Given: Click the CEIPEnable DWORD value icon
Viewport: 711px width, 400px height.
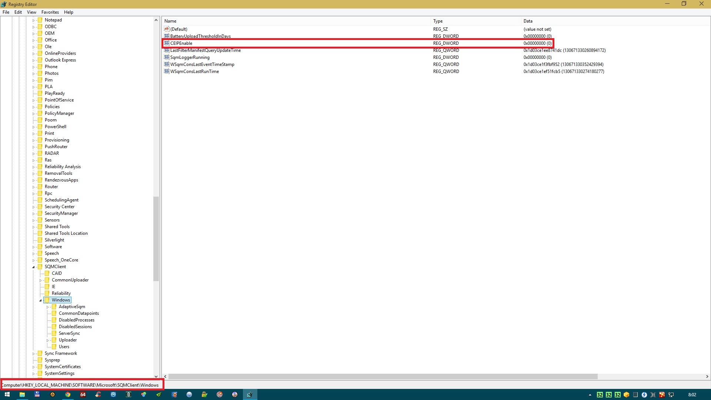Looking at the screenshot, I should click(167, 43).
